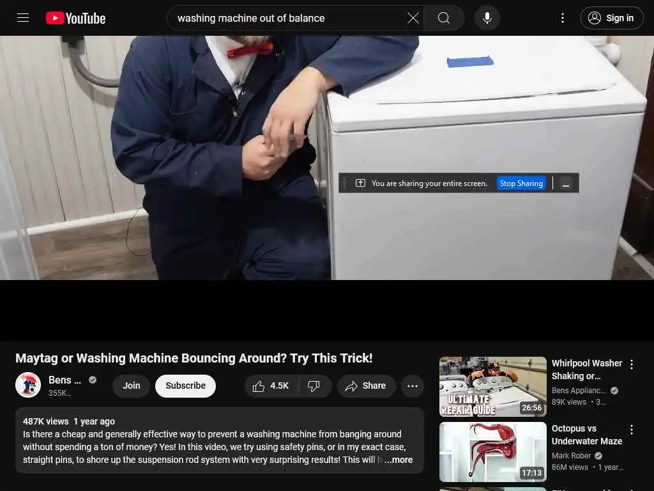Viewport: 654px width, 491px height.
Task: Open more actions ellipsis below video
Action: coord(412,386)
